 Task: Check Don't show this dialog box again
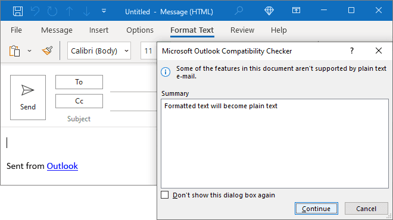pos(165,194)
